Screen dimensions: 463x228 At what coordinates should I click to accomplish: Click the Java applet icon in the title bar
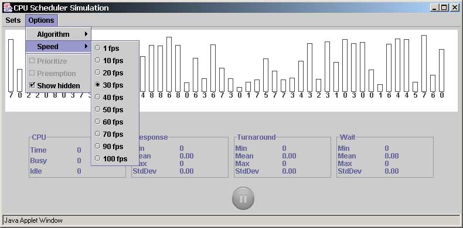point(8,8)
